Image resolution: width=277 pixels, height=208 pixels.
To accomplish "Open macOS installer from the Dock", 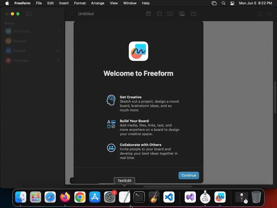I will pyautogui.click(x=205, y=197).
